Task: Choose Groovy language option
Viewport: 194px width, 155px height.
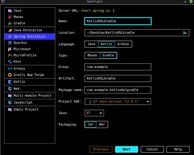Action: (x=123, y=44)
